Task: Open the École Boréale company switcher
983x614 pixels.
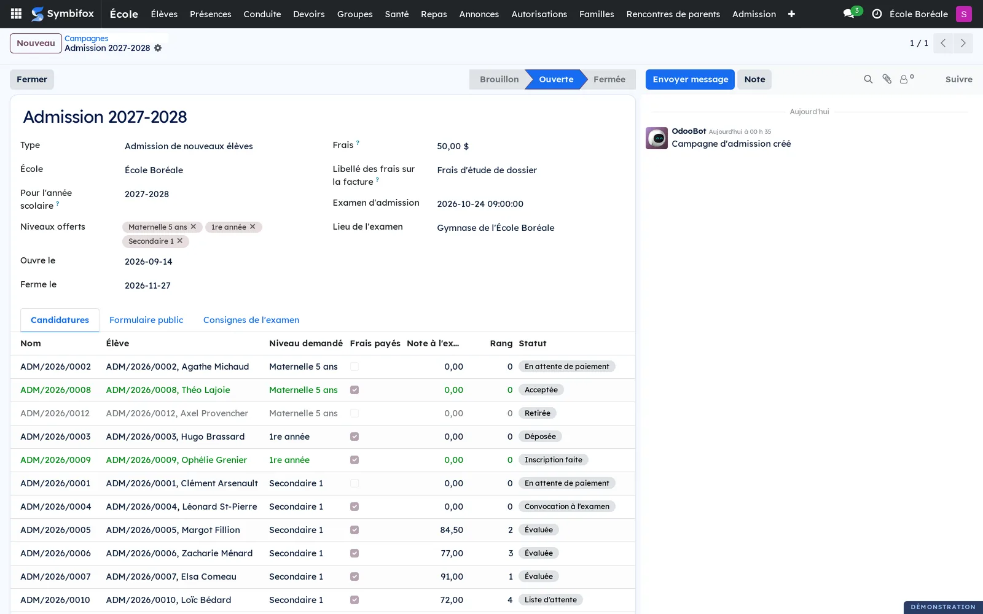Action: tap(918, 14)
